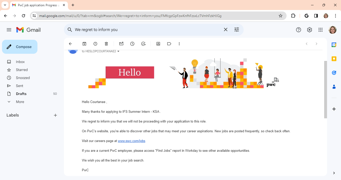Open Google Keep side panel
This screenshot has height=180, width=341.
(x=334, y=59)
